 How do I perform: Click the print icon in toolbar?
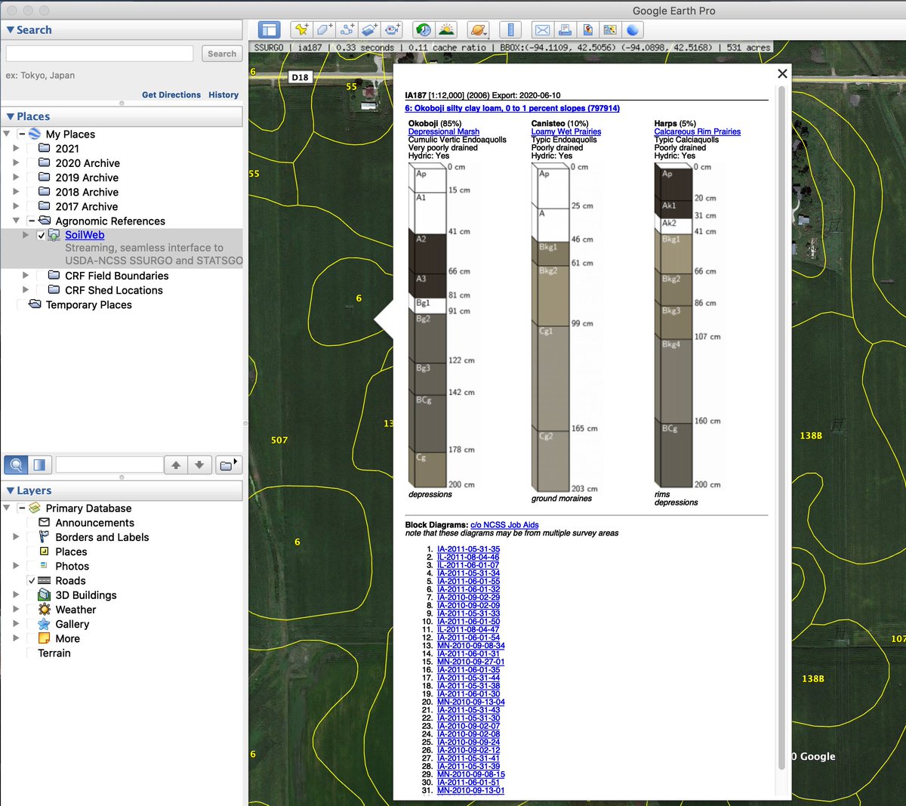coord(565,29)
